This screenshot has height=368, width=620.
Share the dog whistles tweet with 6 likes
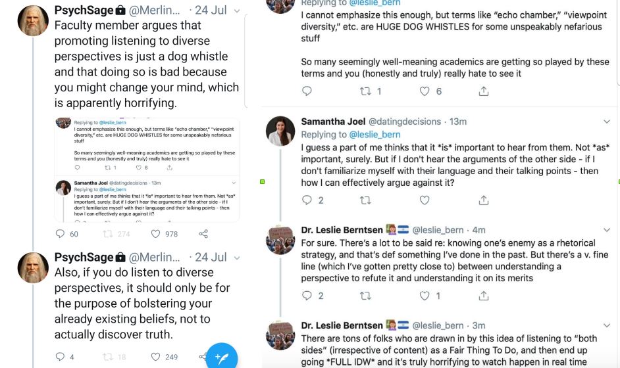pyautogui.click(x=484, y=91)
